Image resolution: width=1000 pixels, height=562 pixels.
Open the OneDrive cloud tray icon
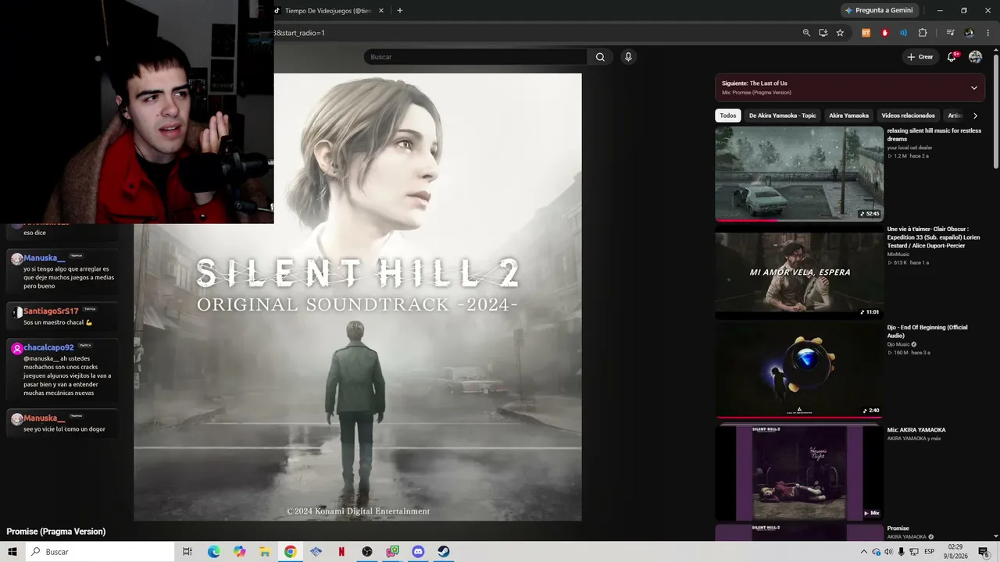tap(877, 552)
